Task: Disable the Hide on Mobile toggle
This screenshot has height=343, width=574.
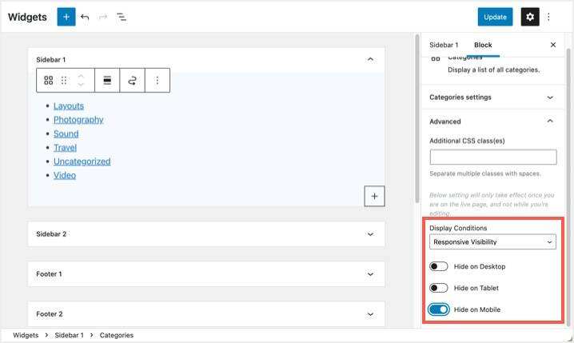Action: [439, 309]
